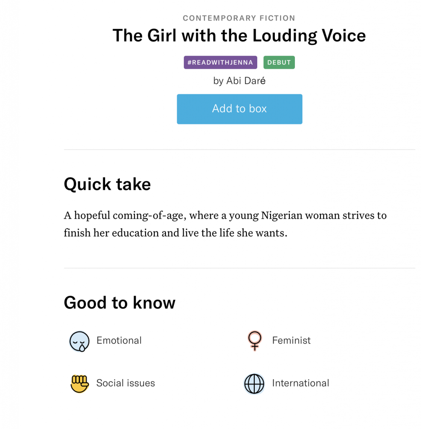Viewport: 421px width, 429px height.
Task: Click the divider line above Quick take
Action: point(239,150)
